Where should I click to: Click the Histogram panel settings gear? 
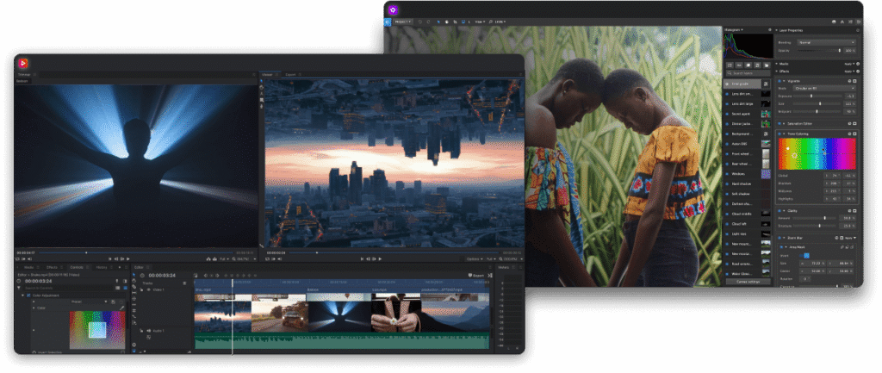(x=770, y=30)
